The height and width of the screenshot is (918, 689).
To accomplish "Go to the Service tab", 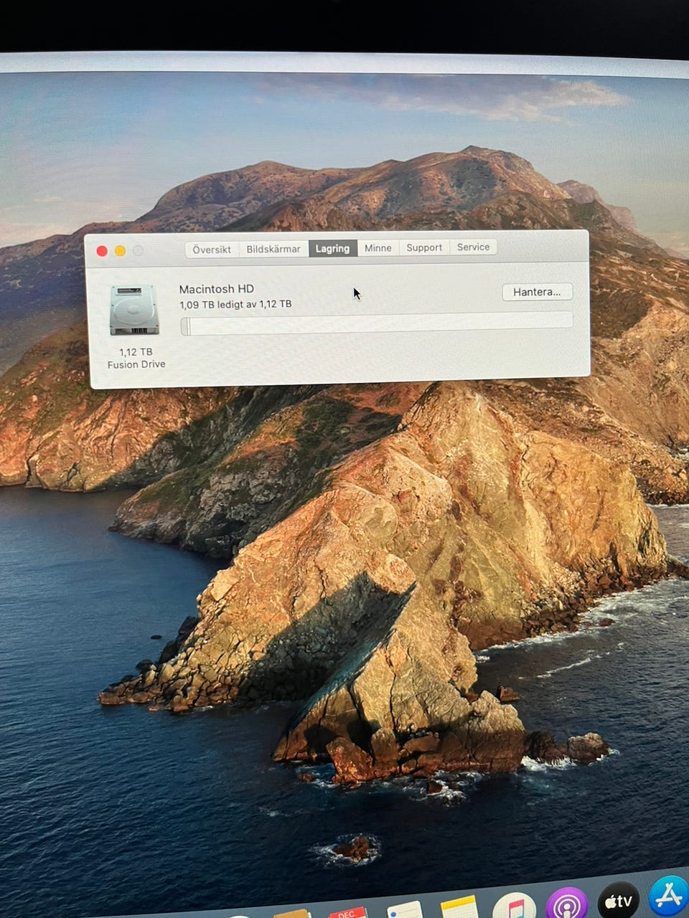I will pos(473,247).
